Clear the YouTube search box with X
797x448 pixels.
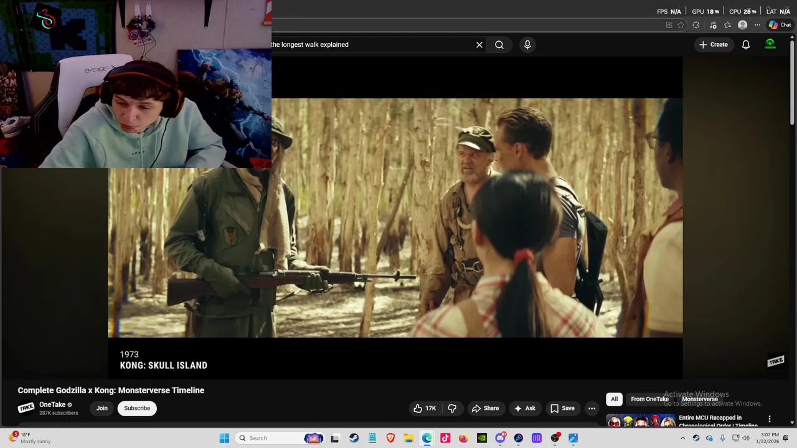[479, 45]
